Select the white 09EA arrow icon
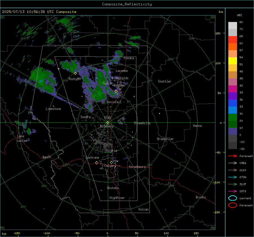Image resolution: width=254 pixels, height=237 pixels. coord(233,163)
